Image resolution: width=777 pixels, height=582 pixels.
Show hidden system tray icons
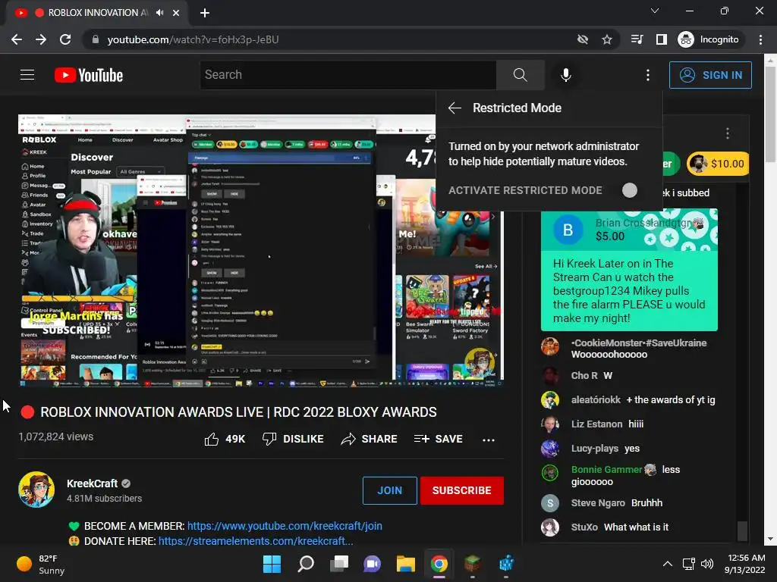668,564
